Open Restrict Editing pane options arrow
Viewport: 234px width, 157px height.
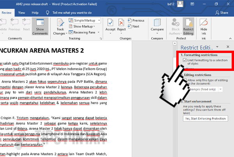point(217,47)
